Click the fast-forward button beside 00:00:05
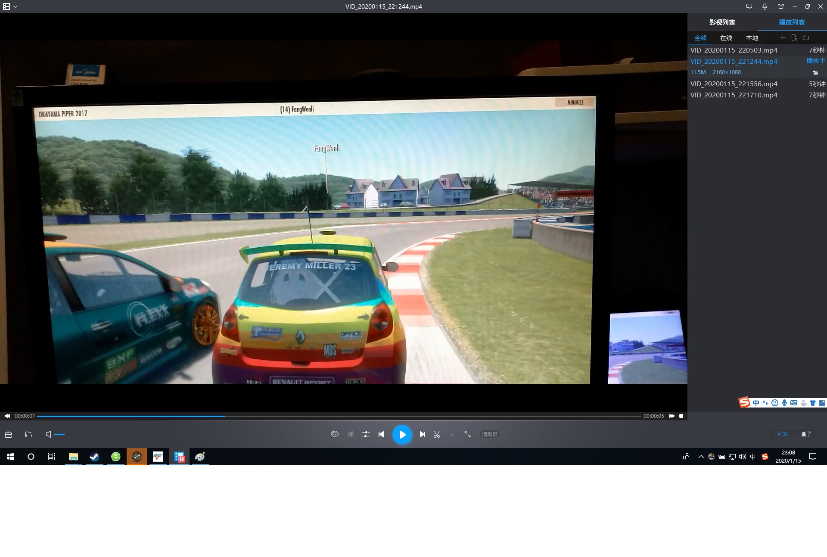Viewport: 827px width, 557px height. (x=672, y=416)
